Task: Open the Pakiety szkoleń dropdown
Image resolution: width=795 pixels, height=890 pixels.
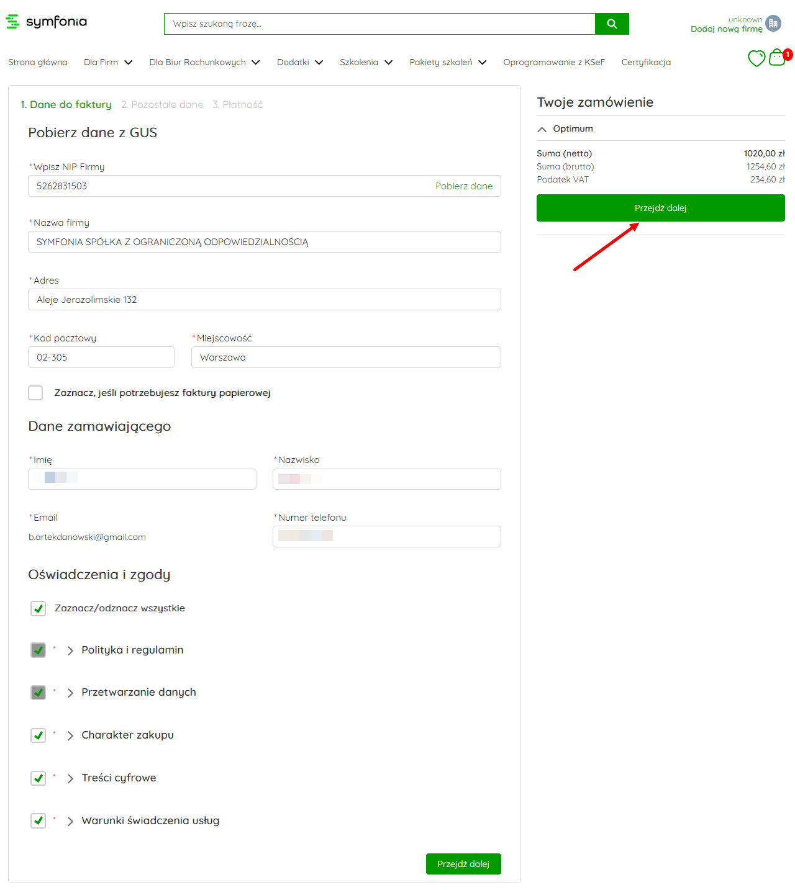Action: click(448, 62)
